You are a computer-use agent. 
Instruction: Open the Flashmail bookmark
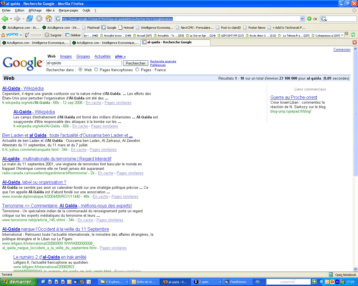click(x=91, y=27)
